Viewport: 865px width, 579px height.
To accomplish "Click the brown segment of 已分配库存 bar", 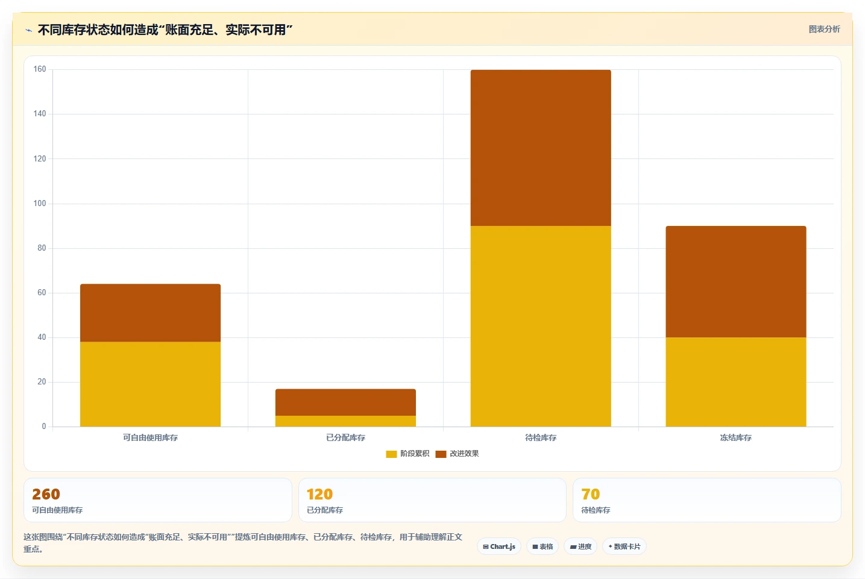I will tap(345, 402).
